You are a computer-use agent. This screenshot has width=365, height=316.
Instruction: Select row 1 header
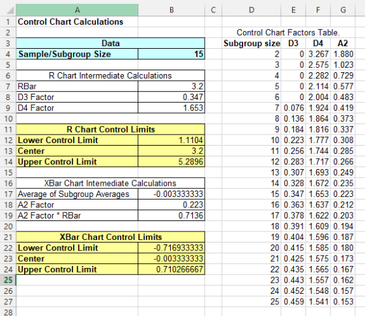pyautogui.click(x=8, y=22)
